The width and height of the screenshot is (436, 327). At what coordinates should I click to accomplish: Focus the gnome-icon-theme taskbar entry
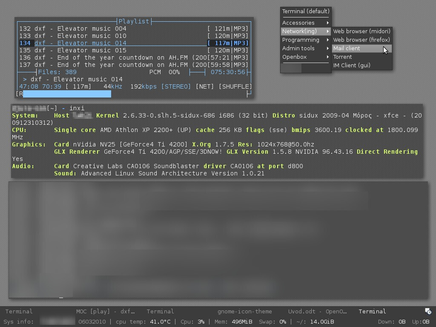pyautogui.click(x=244, y=311)
